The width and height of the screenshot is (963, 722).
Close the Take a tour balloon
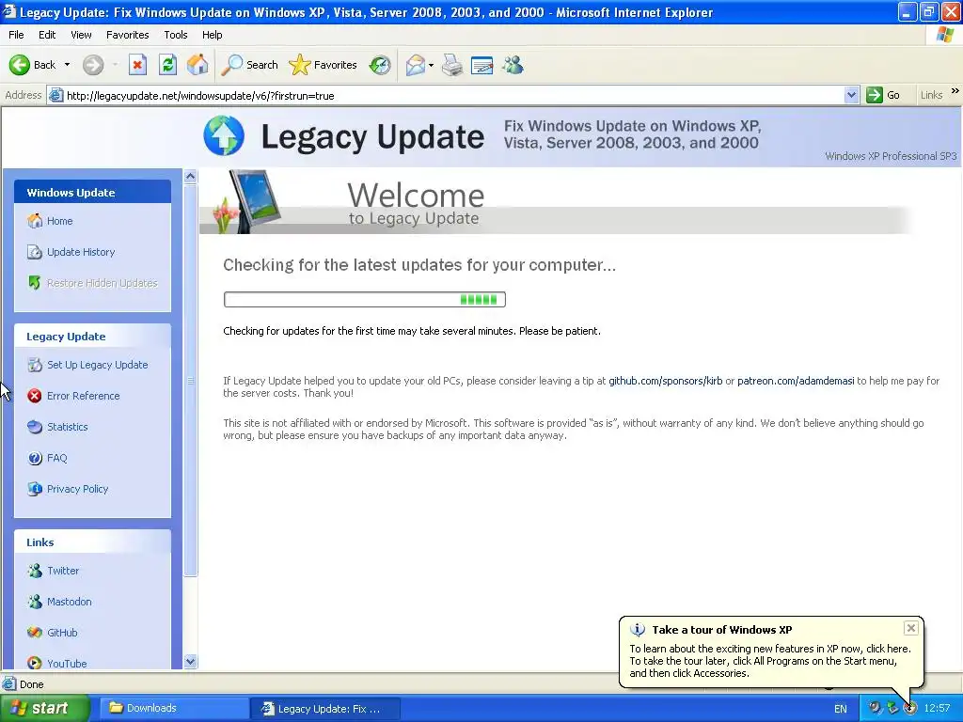pyautogui.click(x=910, y=628)
